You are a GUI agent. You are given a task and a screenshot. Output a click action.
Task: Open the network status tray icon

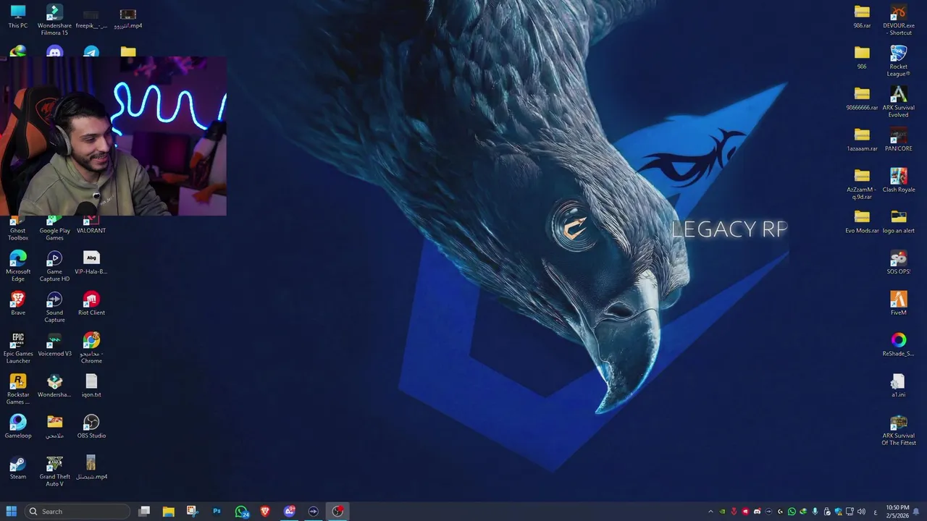[x=850, y=512]
